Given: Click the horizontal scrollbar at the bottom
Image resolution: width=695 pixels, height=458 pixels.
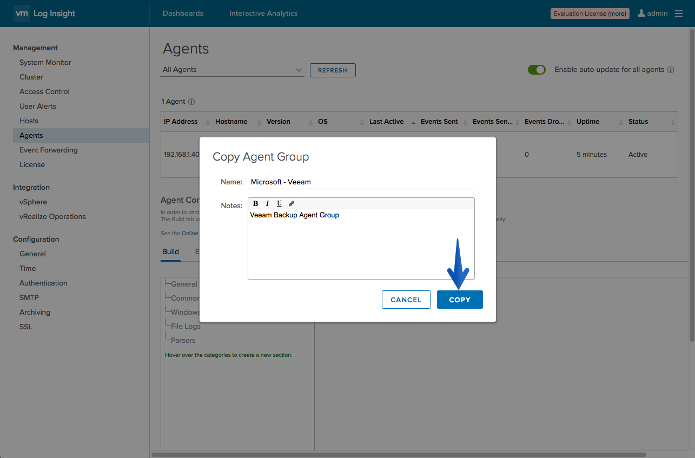Looking at the screenshot, I should (399, 455).
